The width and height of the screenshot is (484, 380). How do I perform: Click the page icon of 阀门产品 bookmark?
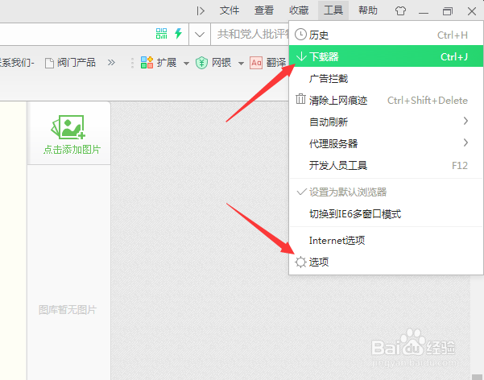click(x=49, y=63)
